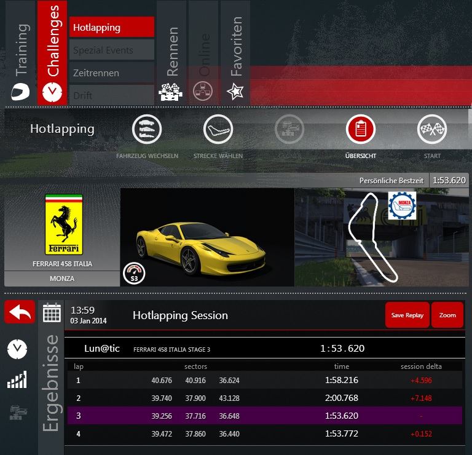Click the session delta +7.148 value
This screenshot has width=472, height=455.
[x=421, y=398]
